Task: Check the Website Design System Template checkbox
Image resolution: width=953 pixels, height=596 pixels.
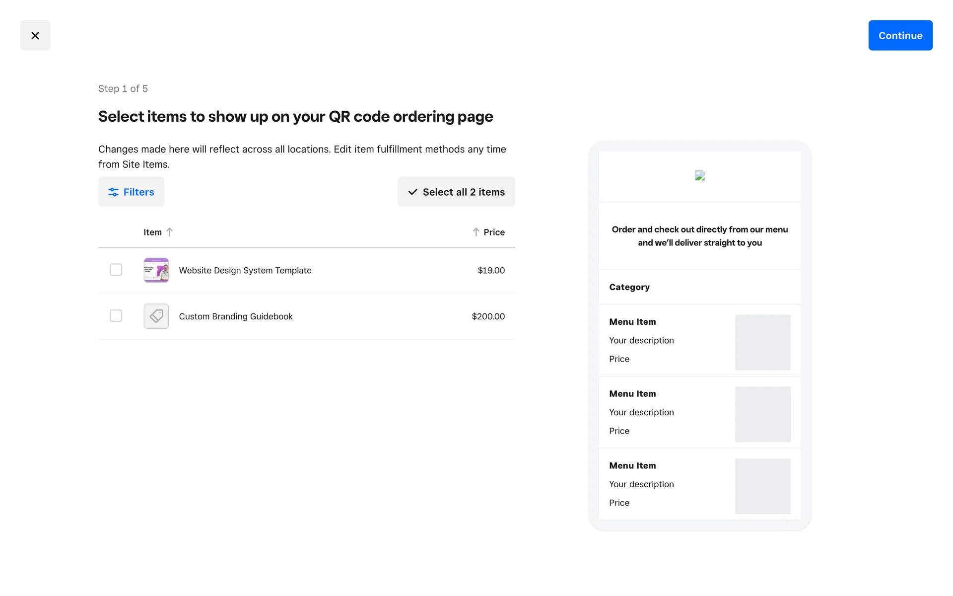Action: (x=116, y=270)
